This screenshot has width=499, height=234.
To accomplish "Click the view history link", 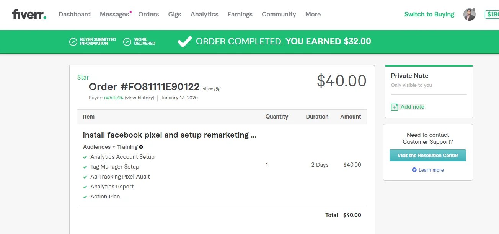I will 140,98.
